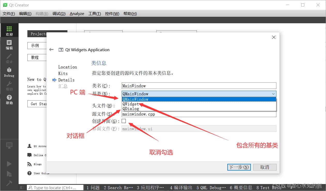Open the 2 Search Results pane
Viewport: 326px width, 191px height.
118,188
